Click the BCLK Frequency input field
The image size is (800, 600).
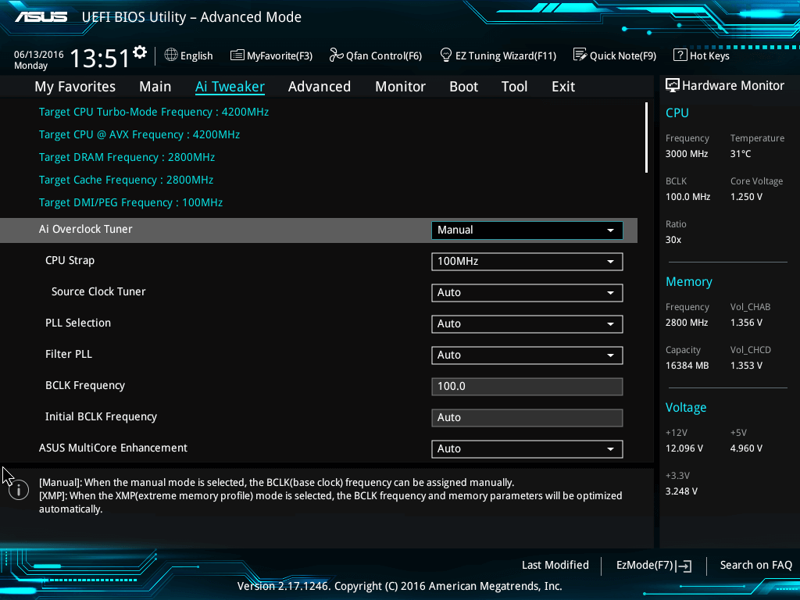(x=527, y=386)
